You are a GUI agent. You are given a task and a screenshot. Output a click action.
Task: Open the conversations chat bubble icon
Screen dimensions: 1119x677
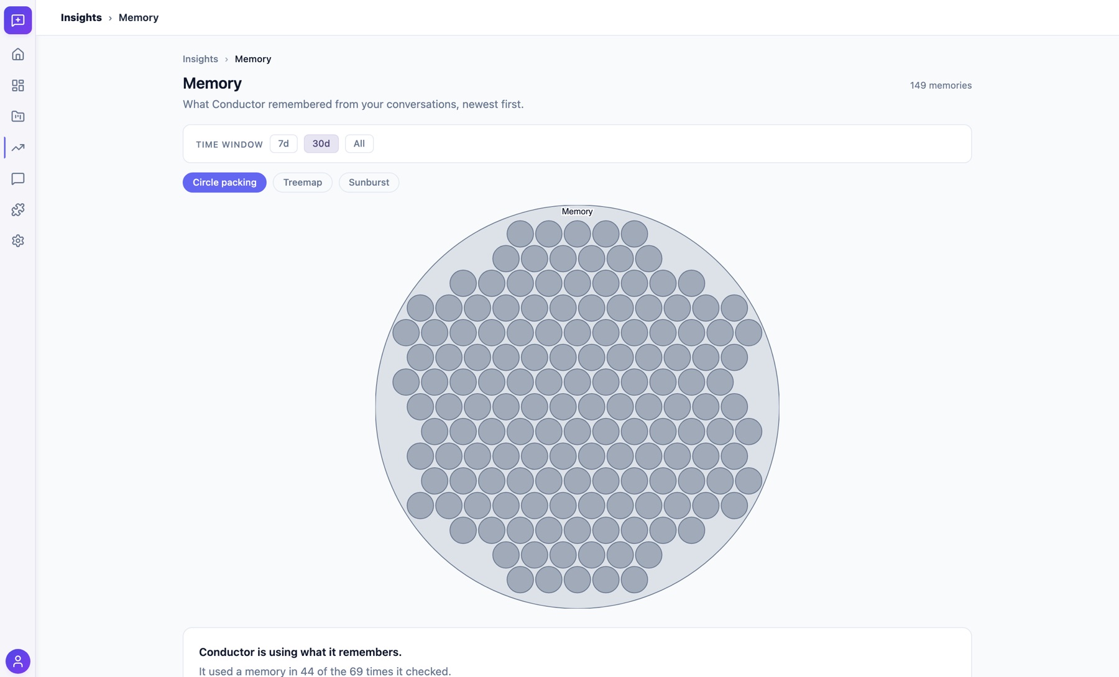tap(18, 179)
